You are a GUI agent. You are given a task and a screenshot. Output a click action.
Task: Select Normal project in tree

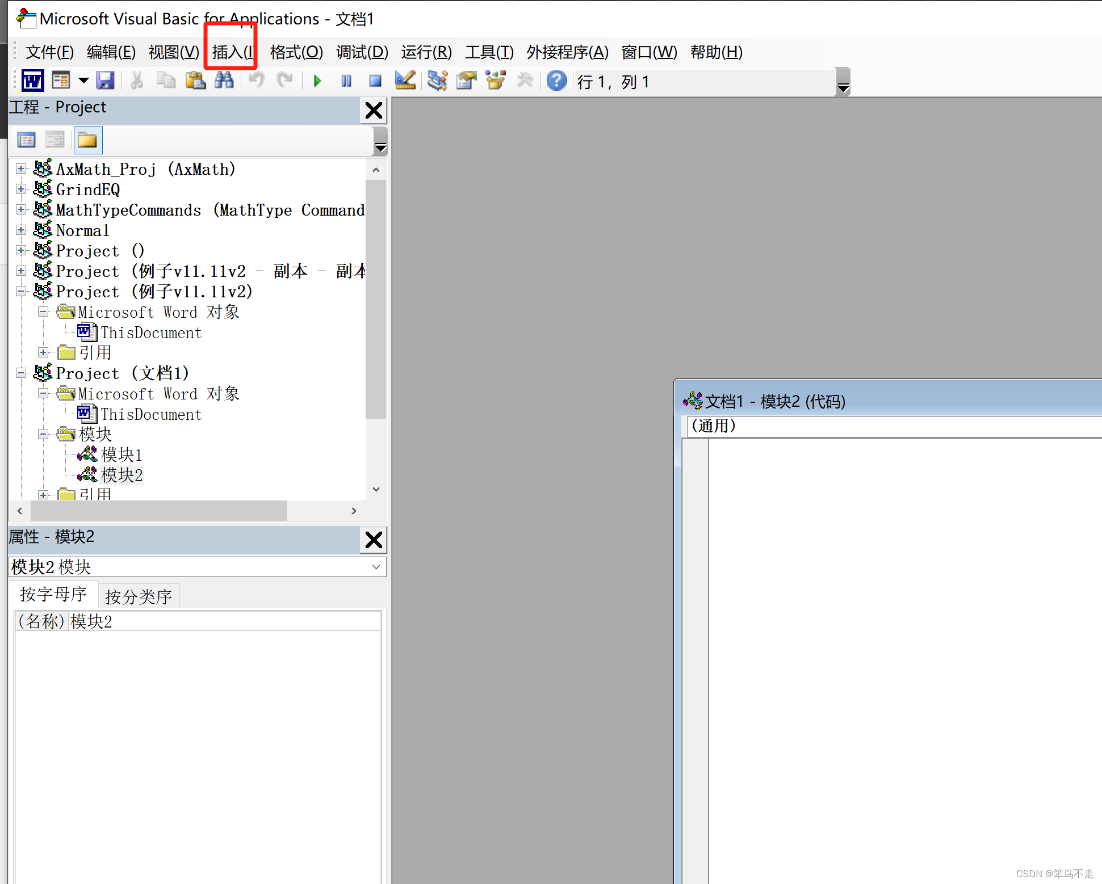point(82,230)
